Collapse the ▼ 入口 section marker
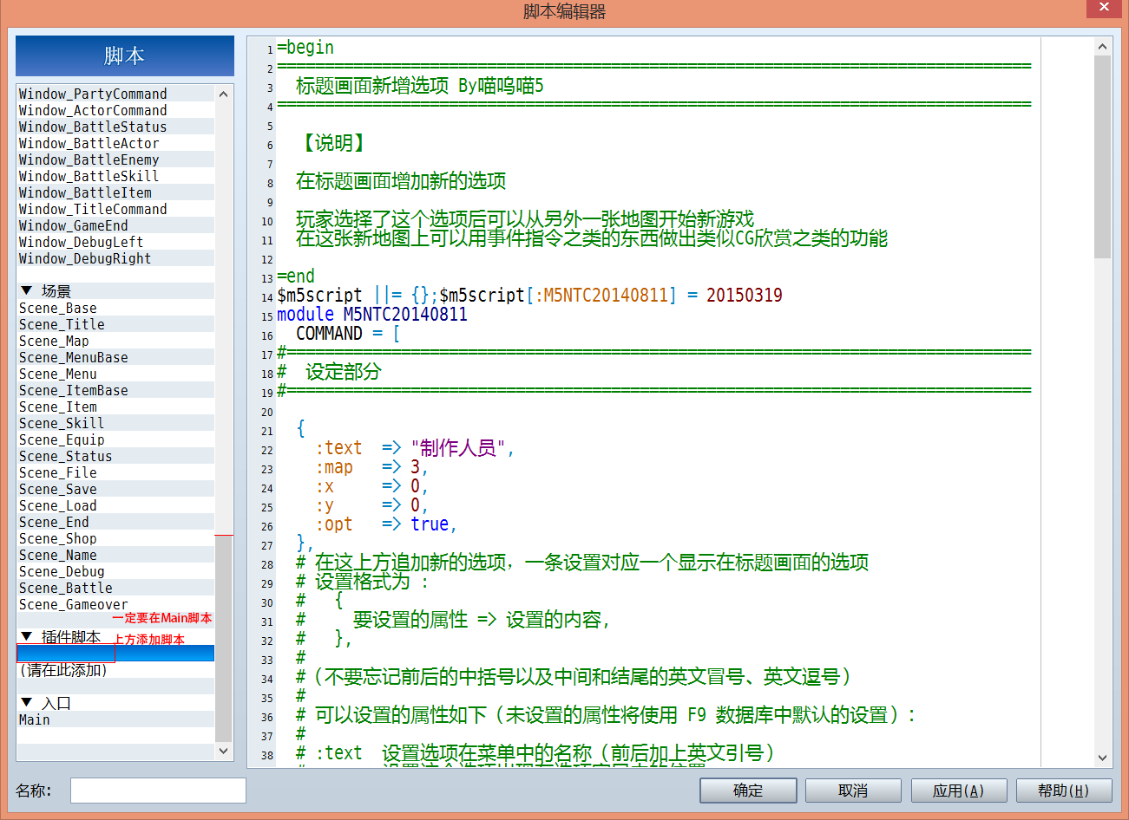Screen dimensions: 1129x820 [x=27, y=703]
